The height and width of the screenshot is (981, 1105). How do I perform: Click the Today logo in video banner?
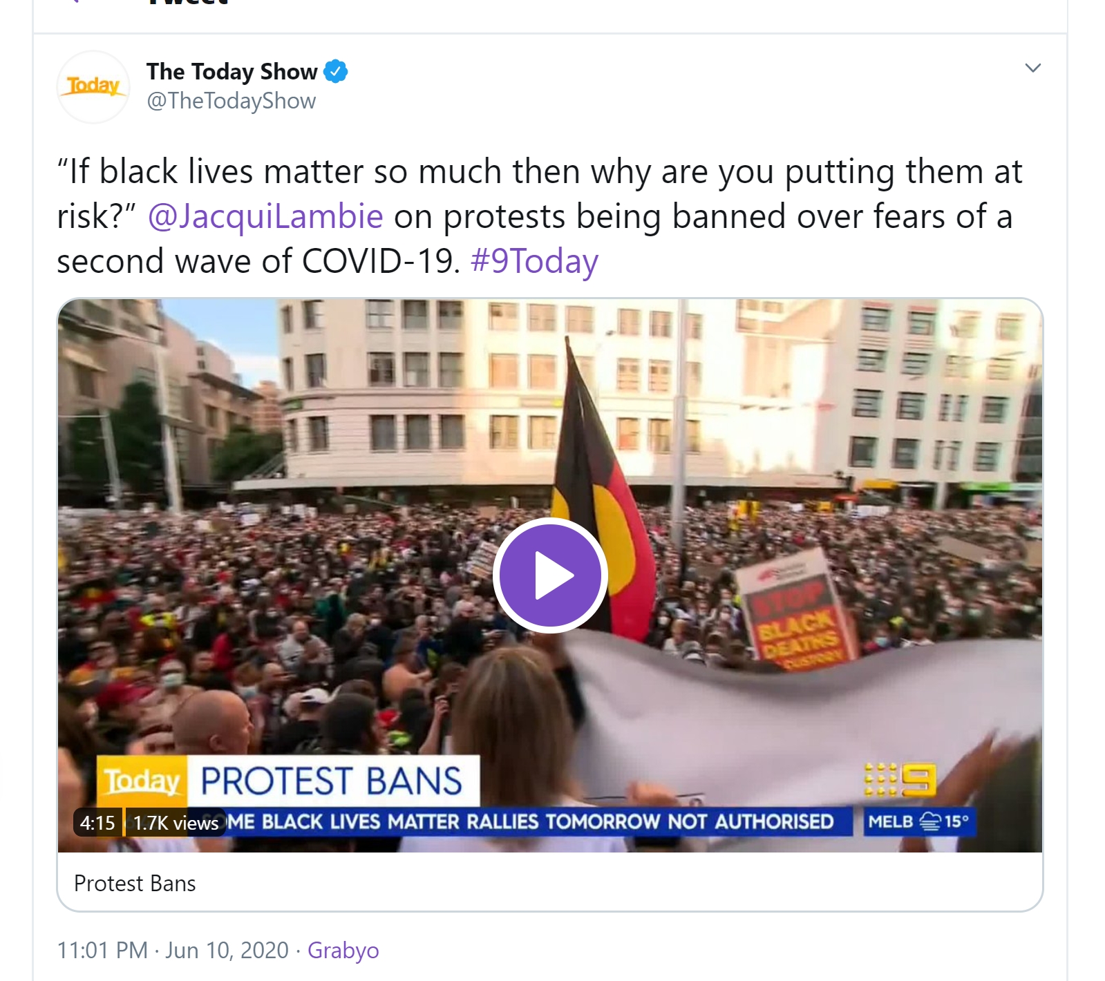coord(142,781)
